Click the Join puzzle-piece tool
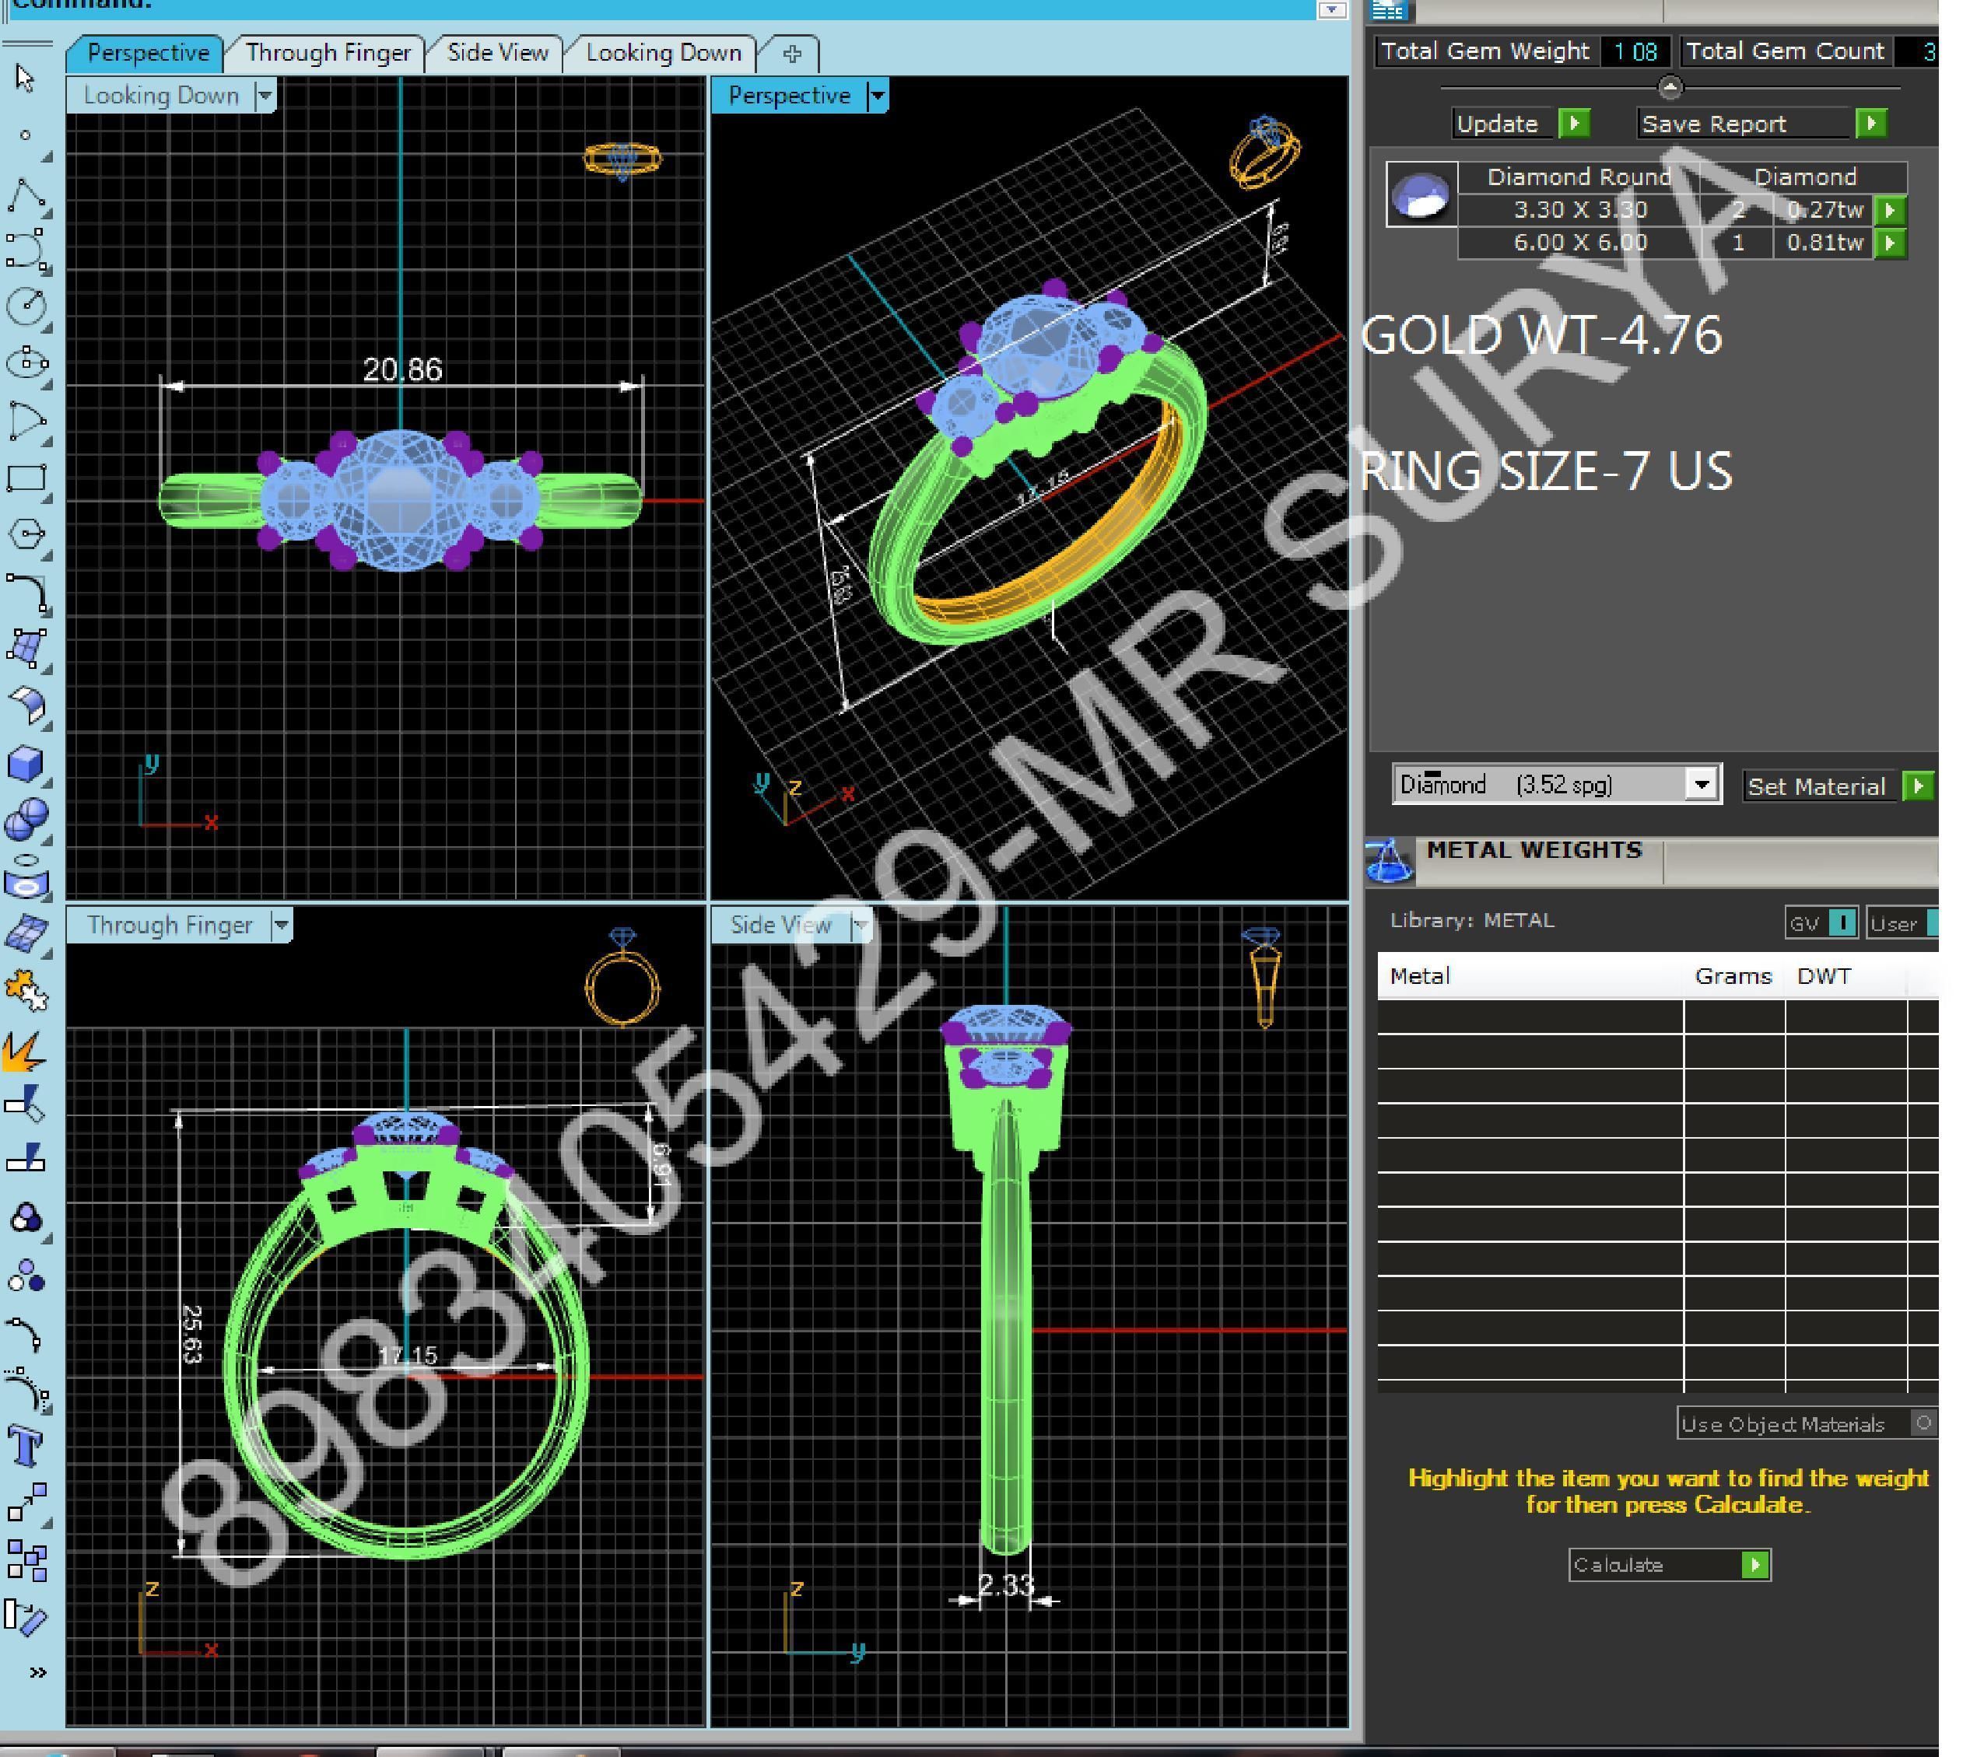 pos(26,991)
